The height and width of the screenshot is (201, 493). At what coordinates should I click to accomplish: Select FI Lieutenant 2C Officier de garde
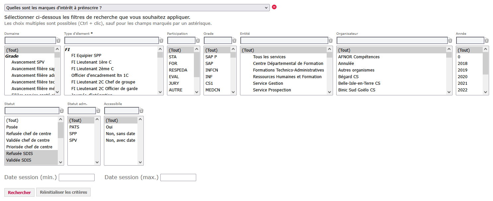click(x=111, y=89)
